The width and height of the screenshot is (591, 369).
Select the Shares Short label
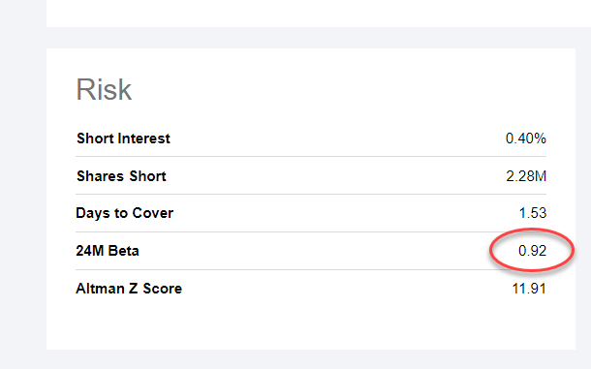pyautogui.click(x=121, y=176)
